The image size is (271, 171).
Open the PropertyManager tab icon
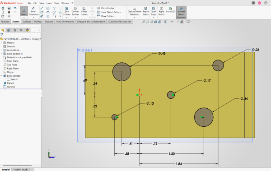(9, 30)
